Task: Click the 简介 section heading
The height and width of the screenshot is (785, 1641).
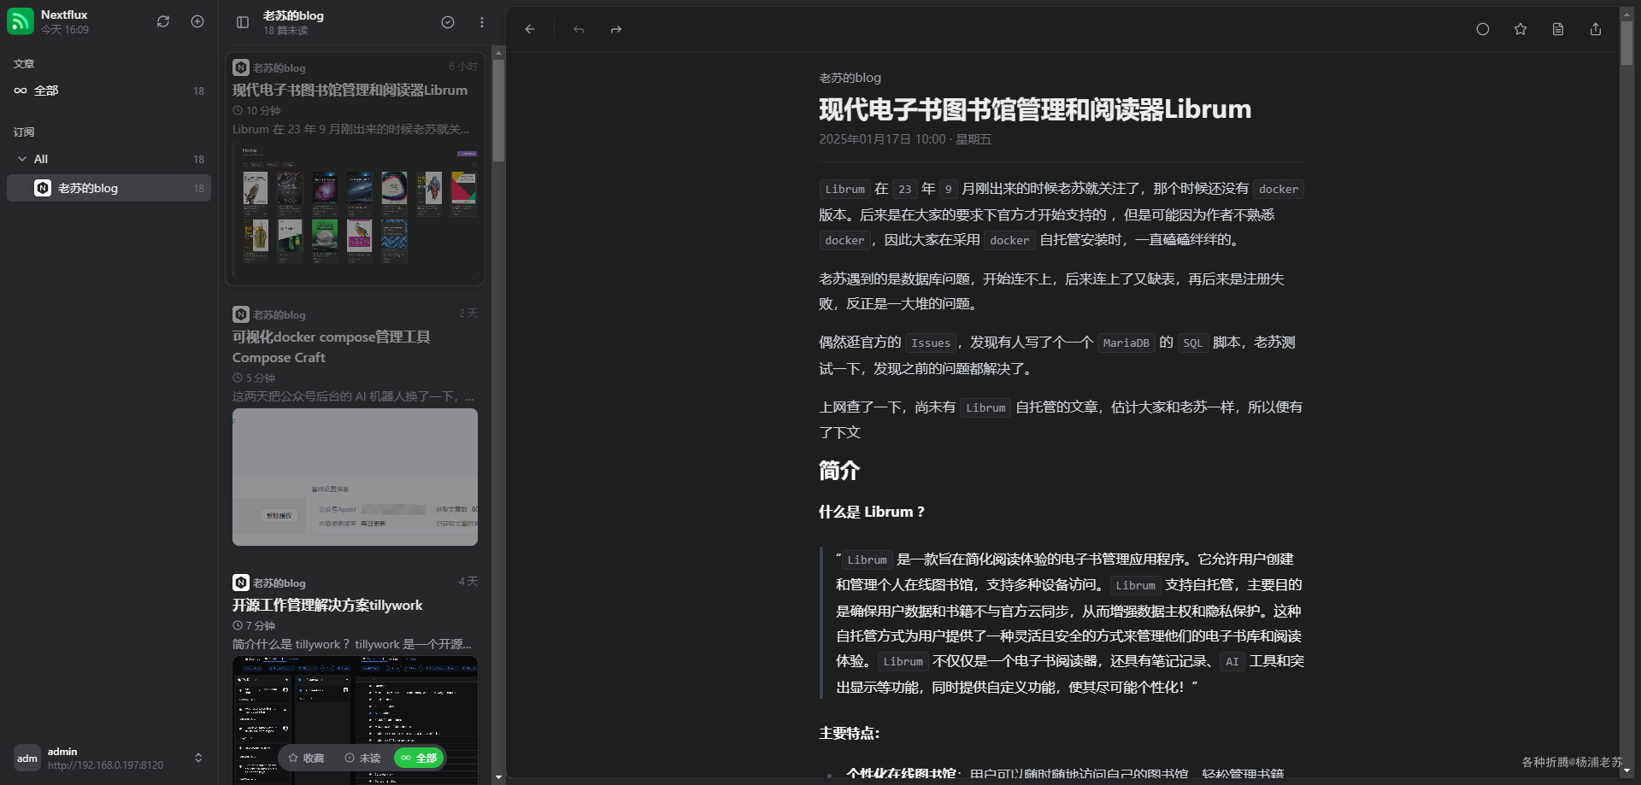Action: coord(839,471)
